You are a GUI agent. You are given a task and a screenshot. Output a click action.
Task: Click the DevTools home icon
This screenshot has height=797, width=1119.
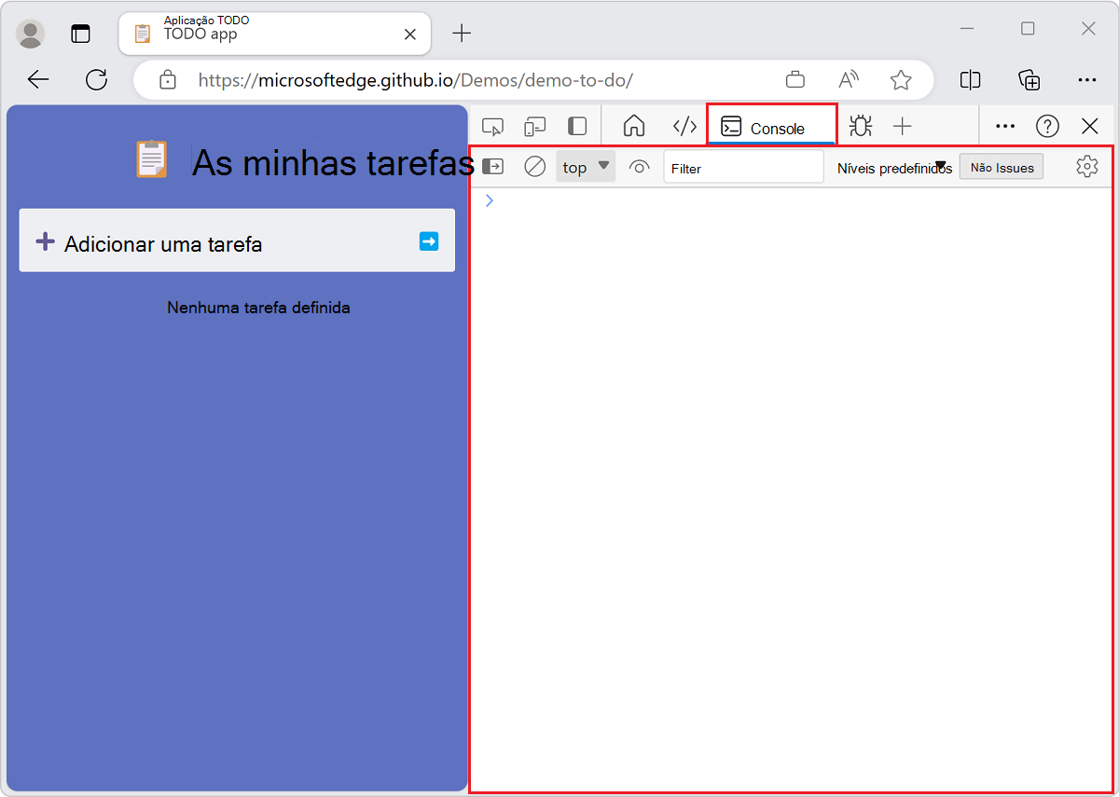click(633, 126)
